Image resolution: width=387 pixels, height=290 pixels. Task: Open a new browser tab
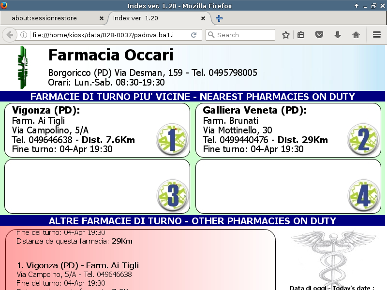tap(219, 18)
